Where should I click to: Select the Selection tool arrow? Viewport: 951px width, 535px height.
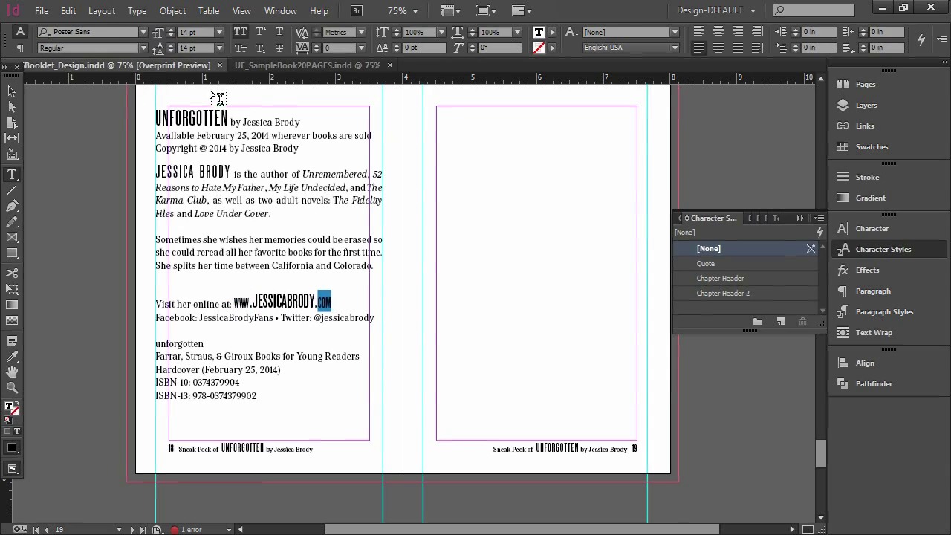(12, 91)
